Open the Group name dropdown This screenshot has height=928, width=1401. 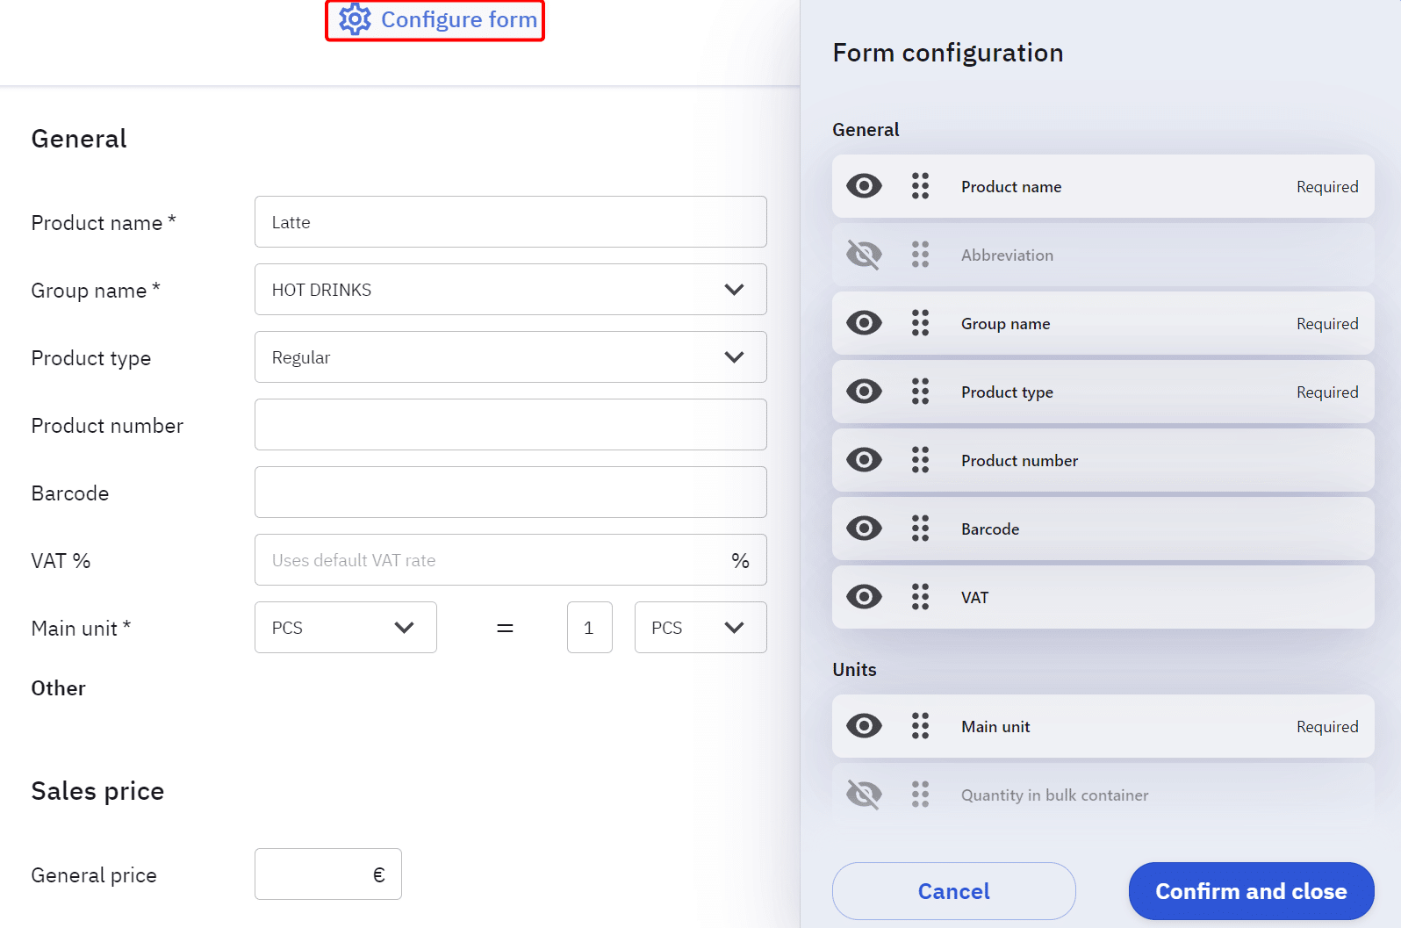click(510, 290)
